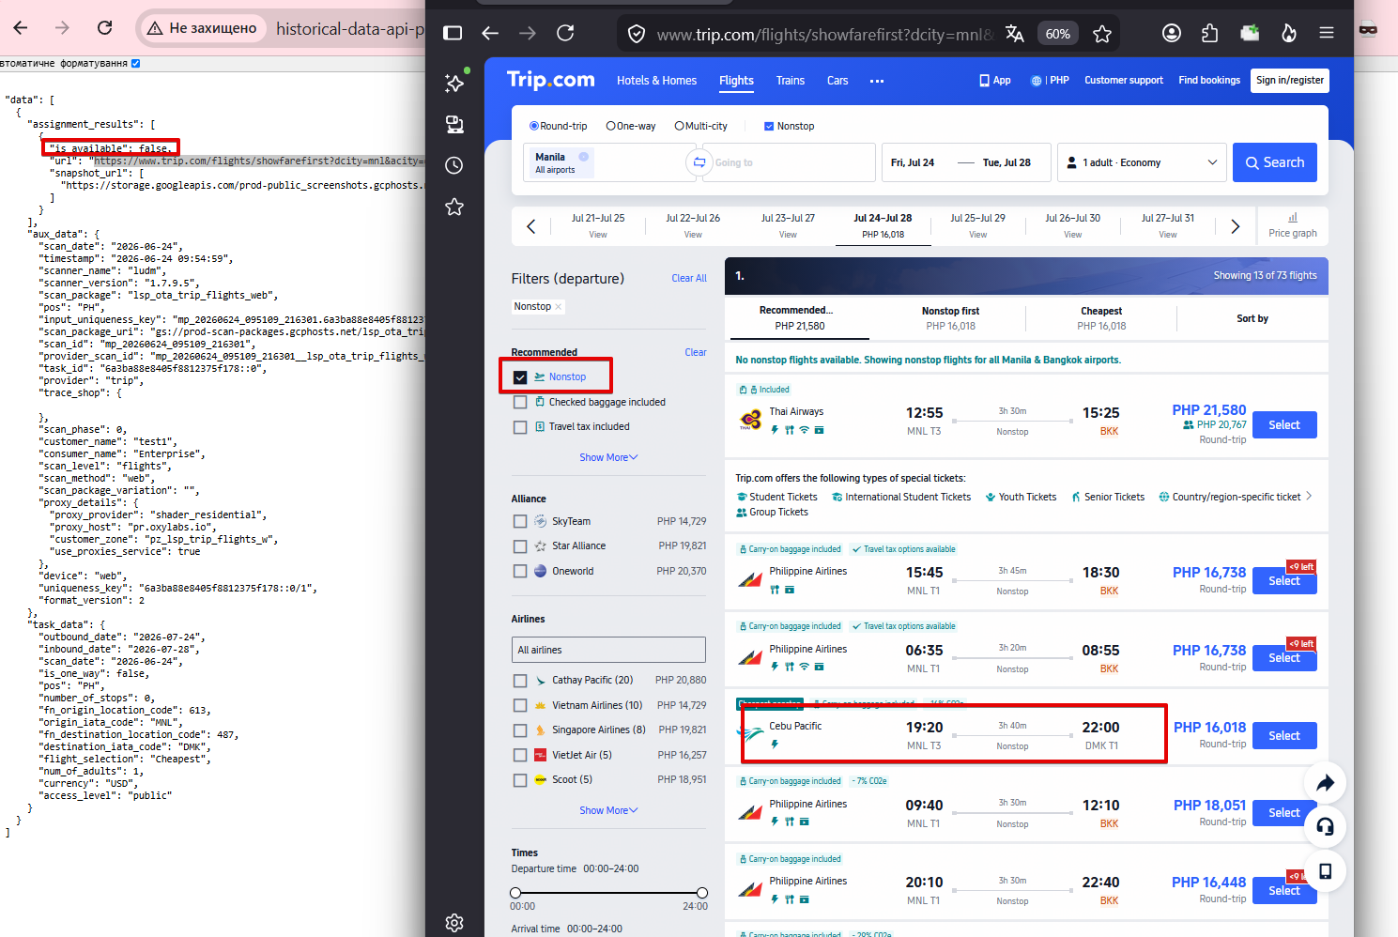Screen dimensions: 1398x937
Task: Open the extensions puzzle icon
Action: (x=1210, y=33)
